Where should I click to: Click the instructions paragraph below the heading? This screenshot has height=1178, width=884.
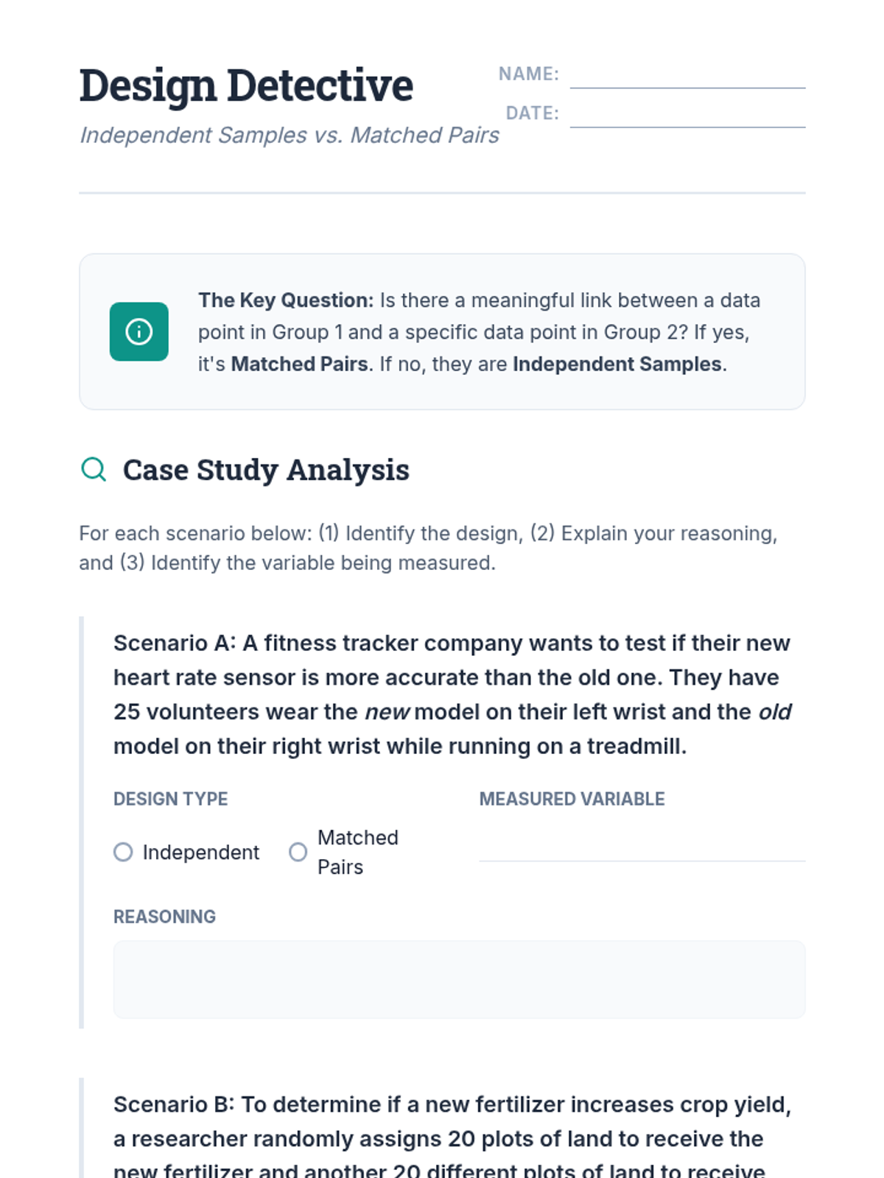coord(428,548)
